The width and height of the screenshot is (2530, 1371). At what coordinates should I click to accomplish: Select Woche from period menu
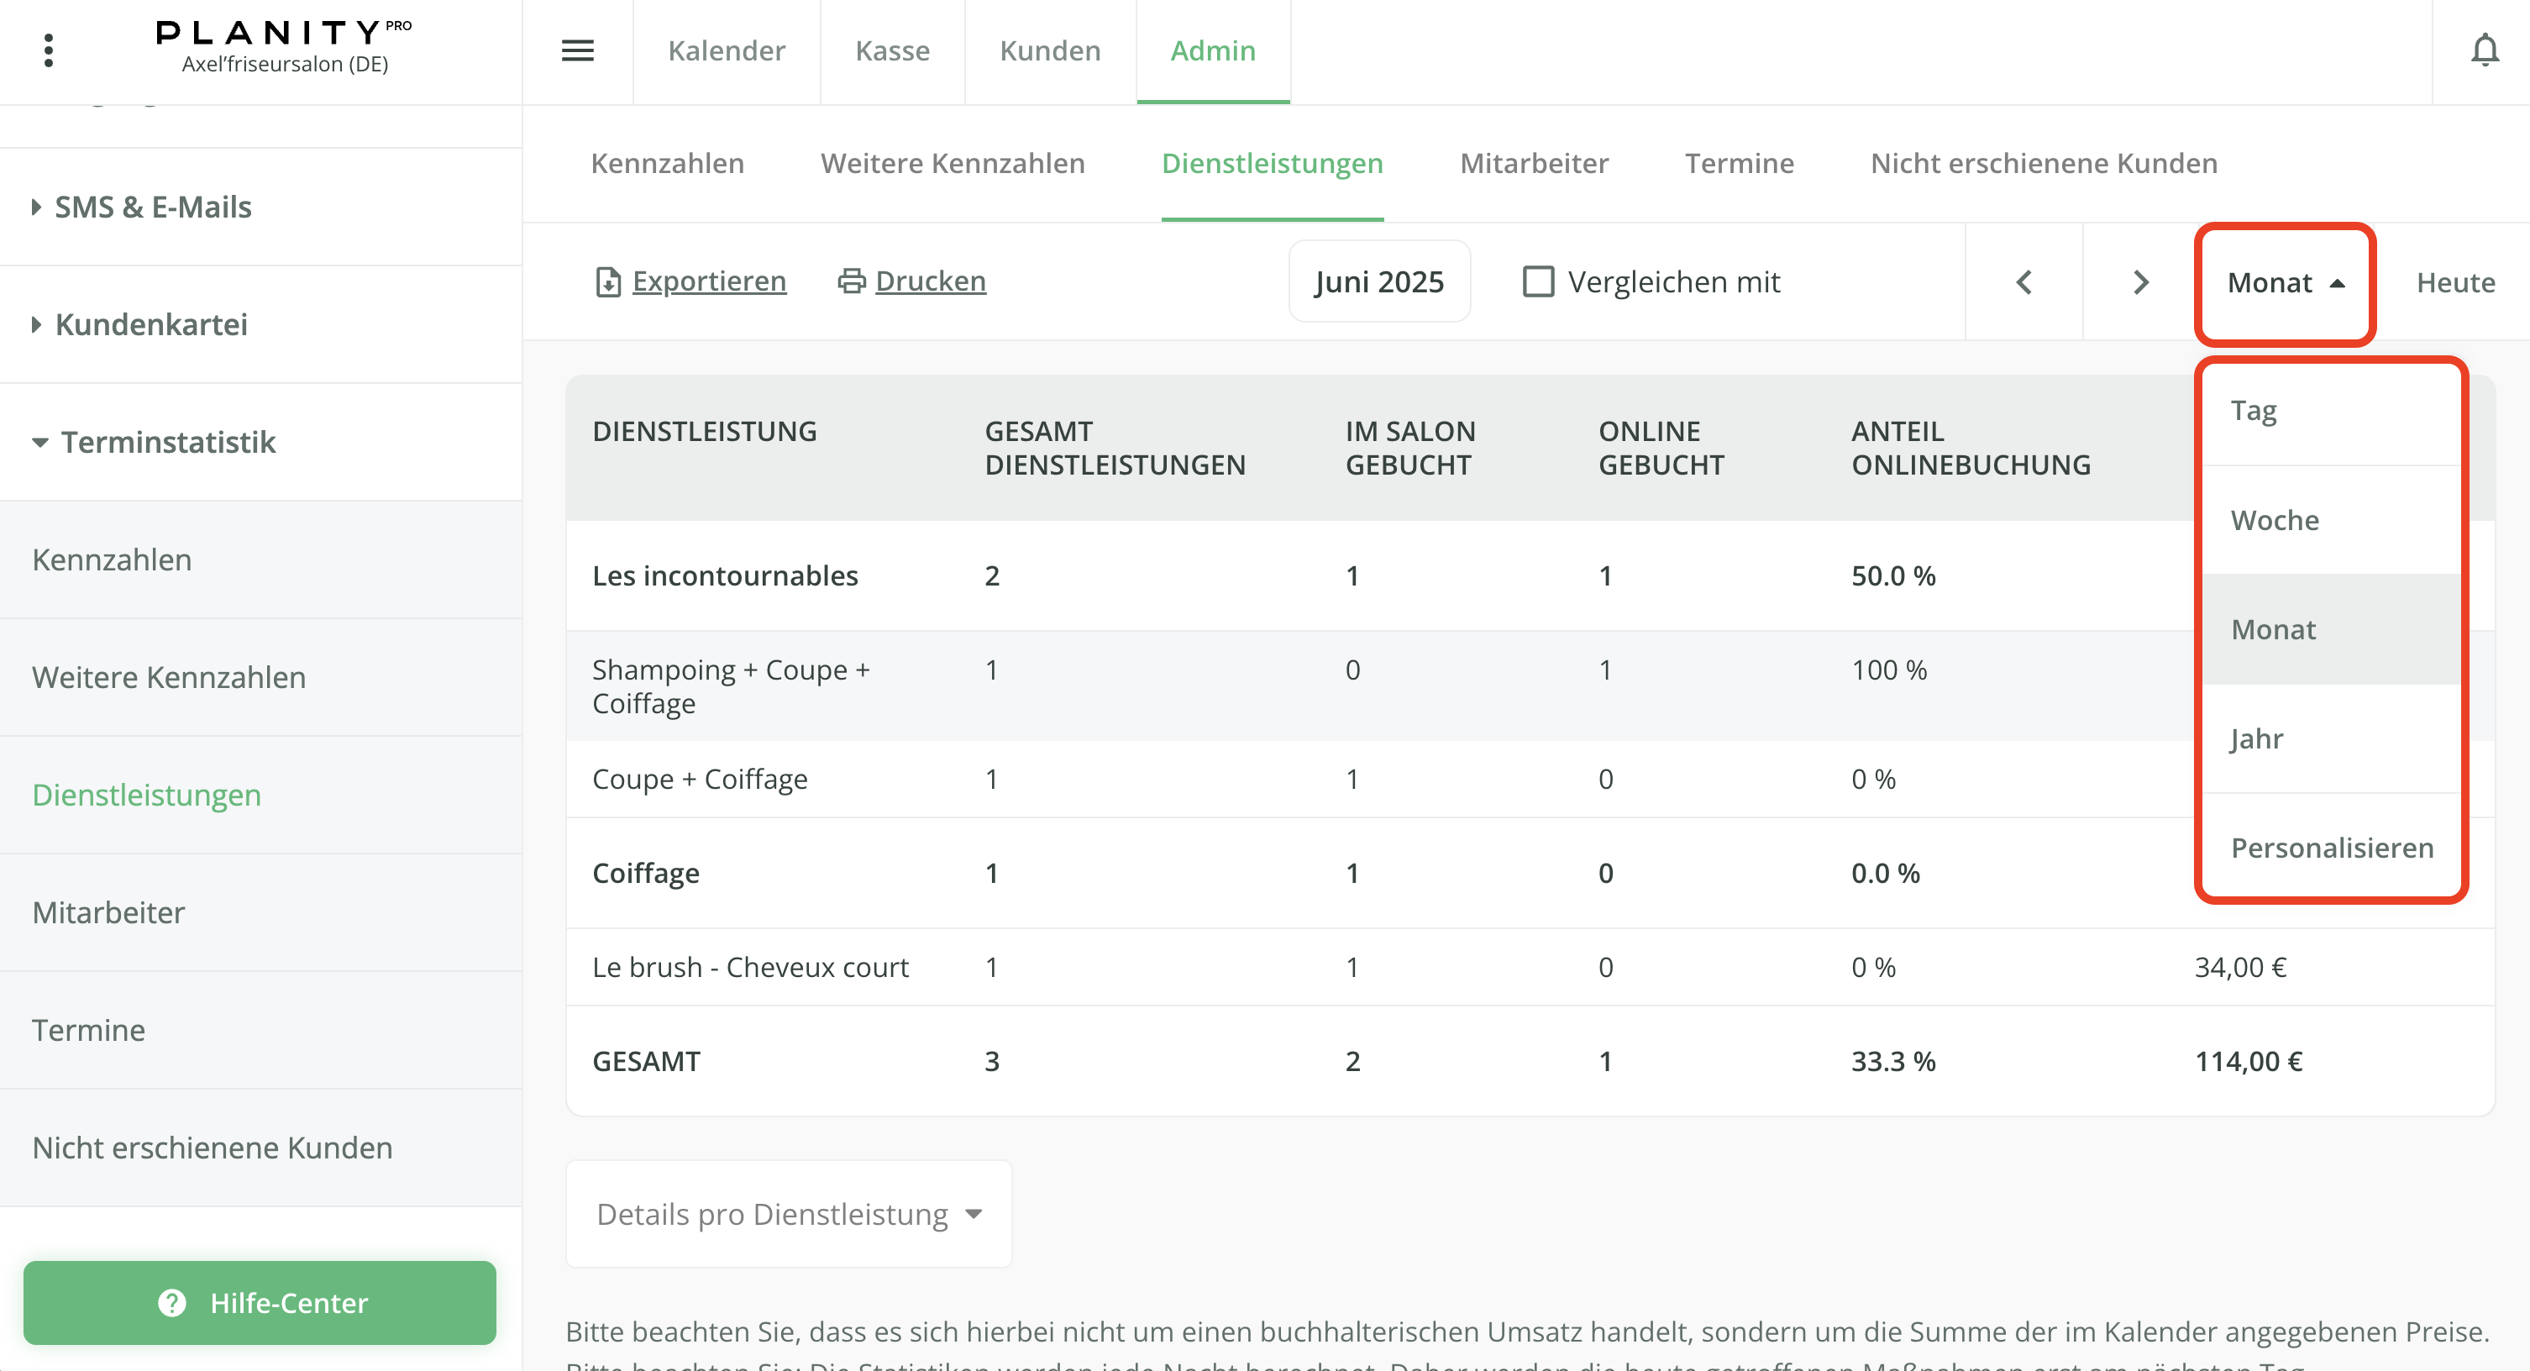click(2275, 519)
